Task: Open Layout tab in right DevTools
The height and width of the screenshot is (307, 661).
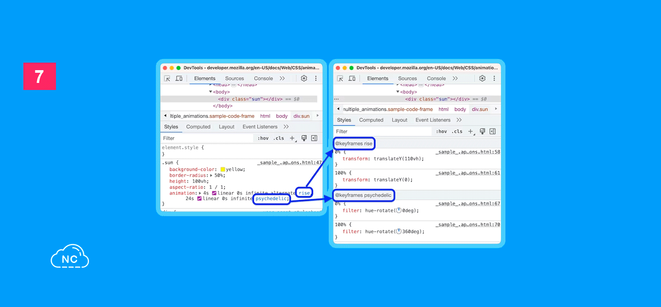Action: coord(400,120)
